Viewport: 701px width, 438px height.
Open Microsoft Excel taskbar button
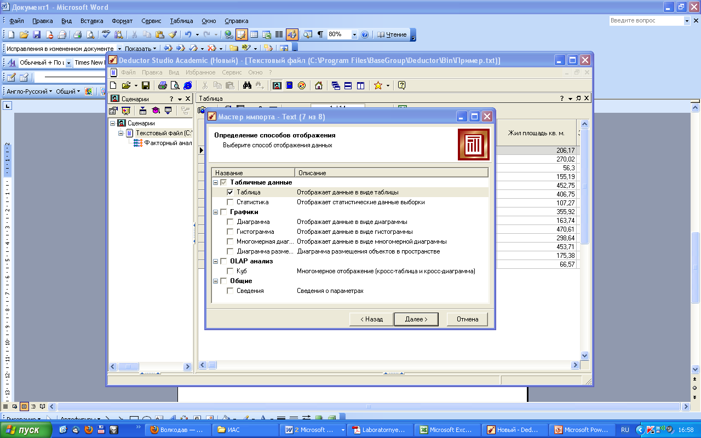[447, 430]
